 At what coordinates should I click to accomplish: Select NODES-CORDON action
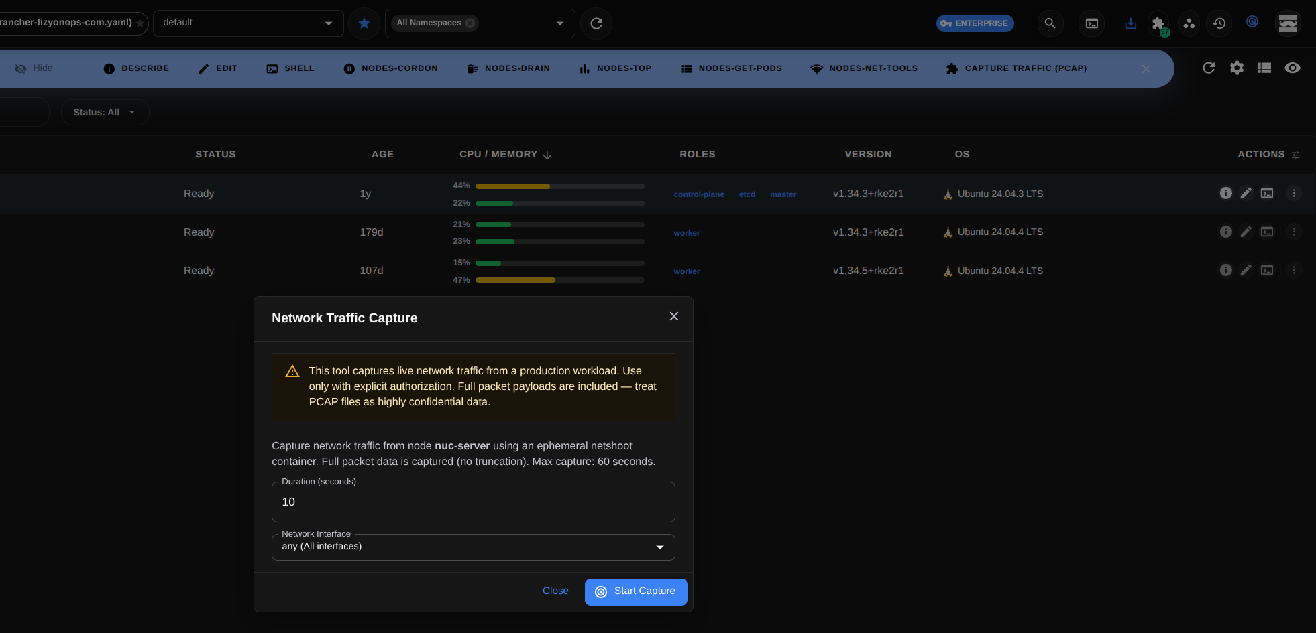tap(391, 68)
